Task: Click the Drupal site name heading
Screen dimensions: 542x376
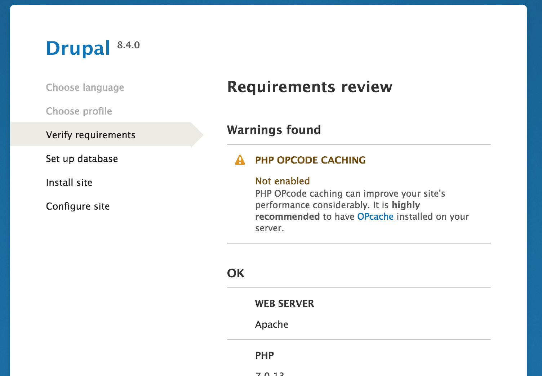Action: pyautogui.click(x=78, y=48)
